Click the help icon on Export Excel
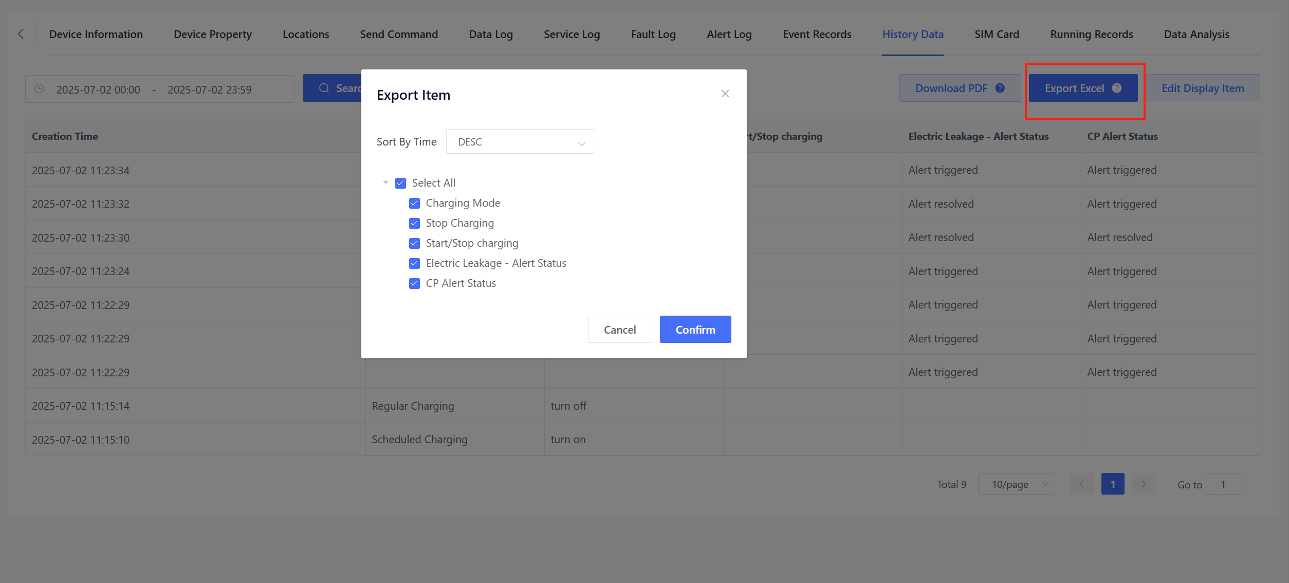 click(1116, 88)
